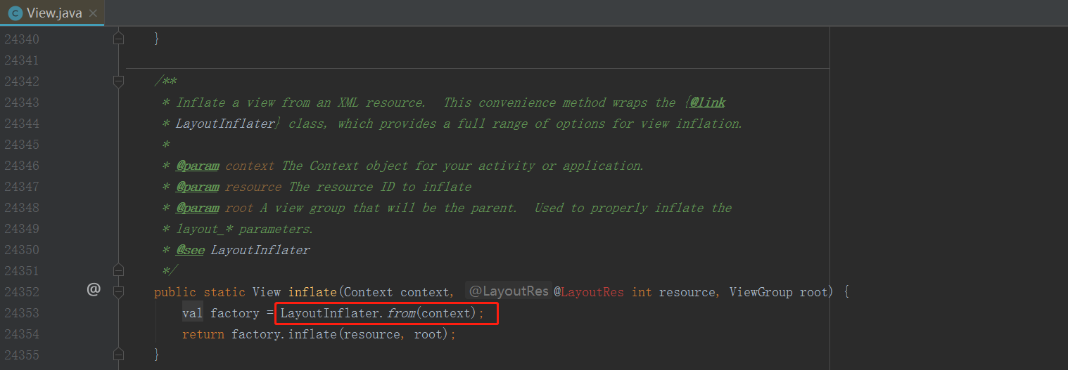Click @param tag before 'context'
This screenshot has height=370, width=1068.
point(197,166)
